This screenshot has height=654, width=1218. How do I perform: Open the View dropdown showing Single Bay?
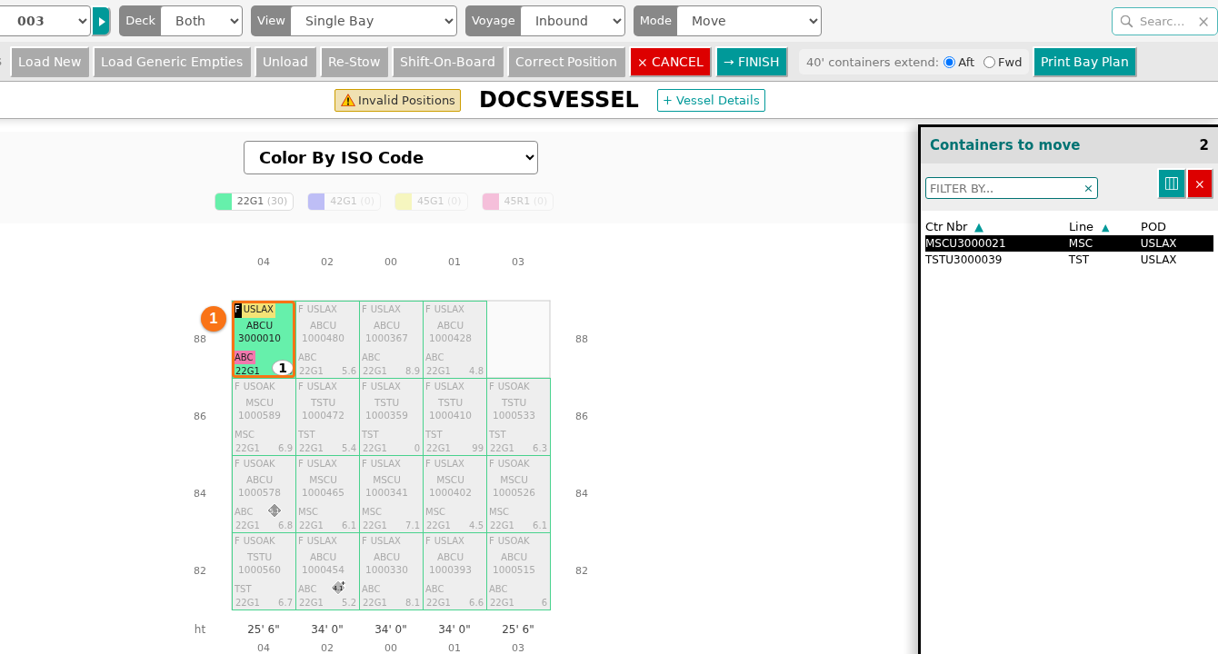[x=374, y=21]
